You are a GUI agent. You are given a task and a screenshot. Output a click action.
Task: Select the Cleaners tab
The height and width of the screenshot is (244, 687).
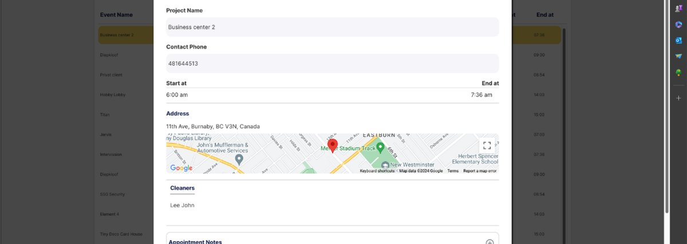pyautogui.click(x=182, y=188)
